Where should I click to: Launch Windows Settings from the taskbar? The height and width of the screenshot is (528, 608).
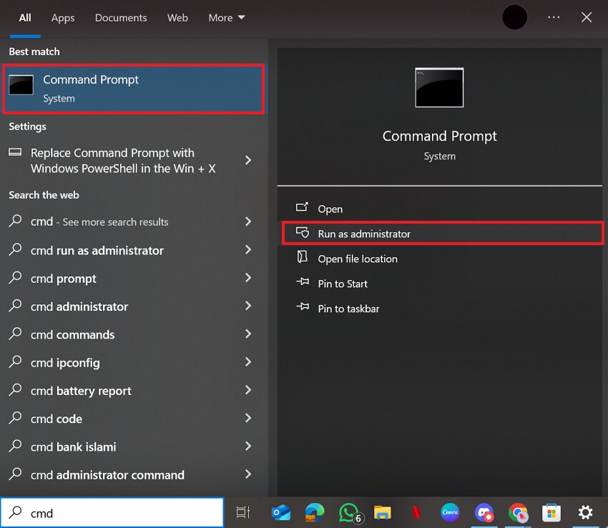click(x=585, y=513)
